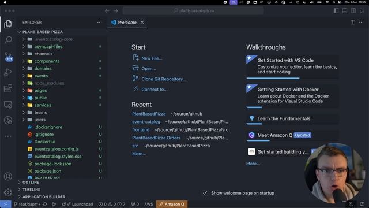Viewport: 369px width, 208px height.
Task: Open the Extensions view
Action: (x=8, y=88)
